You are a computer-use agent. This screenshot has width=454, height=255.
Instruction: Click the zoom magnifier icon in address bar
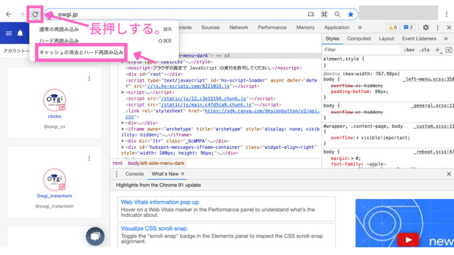coord(337,14)
